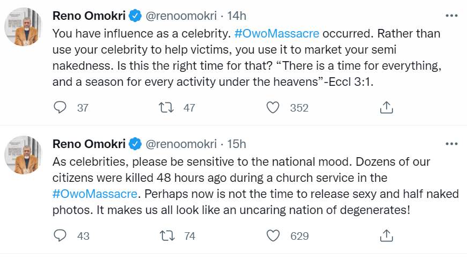Open #OwoMassacre hashtag in first tweet
The image size is (467, 258).
click(277, 33)
